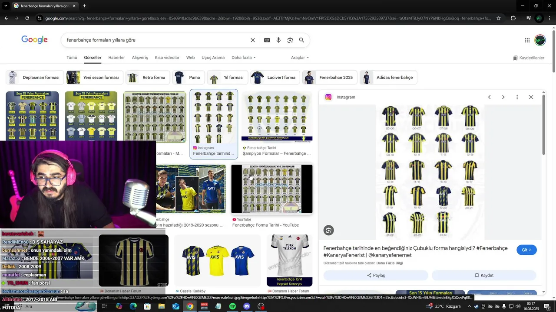Screen dimensions: 556x312
Task: Open a new browser tab
Action: [x=84, y=6]
